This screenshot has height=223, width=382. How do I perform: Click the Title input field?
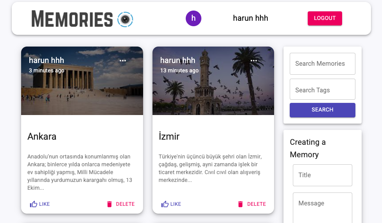(x=322, y=175)
